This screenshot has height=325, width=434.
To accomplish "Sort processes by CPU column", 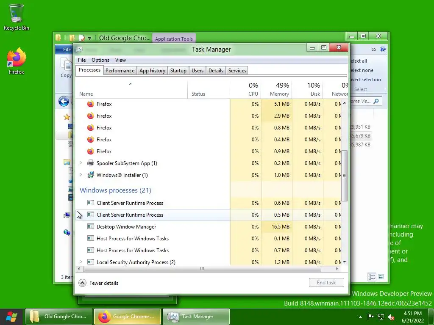I will click(245, 90).
